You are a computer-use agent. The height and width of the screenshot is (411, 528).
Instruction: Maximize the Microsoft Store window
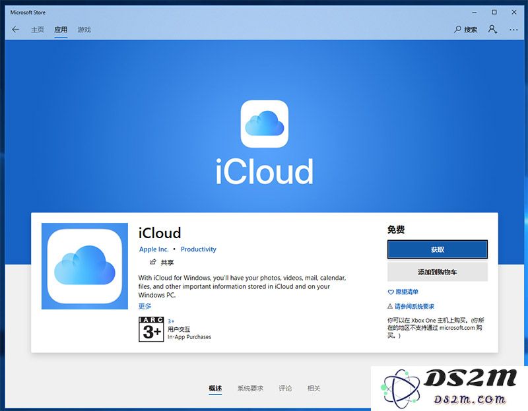pos(494,12)
